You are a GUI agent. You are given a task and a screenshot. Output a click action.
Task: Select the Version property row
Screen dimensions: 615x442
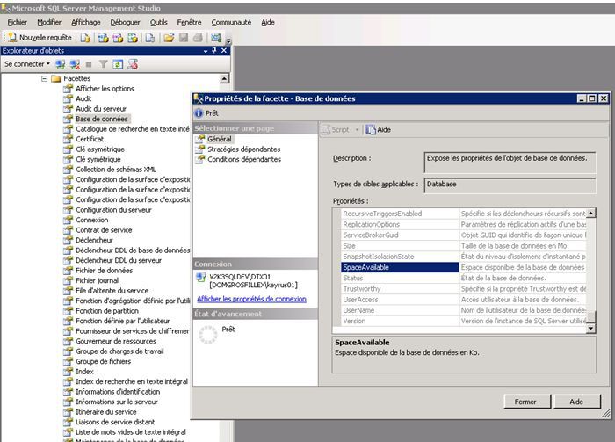(x=464, y=321)
